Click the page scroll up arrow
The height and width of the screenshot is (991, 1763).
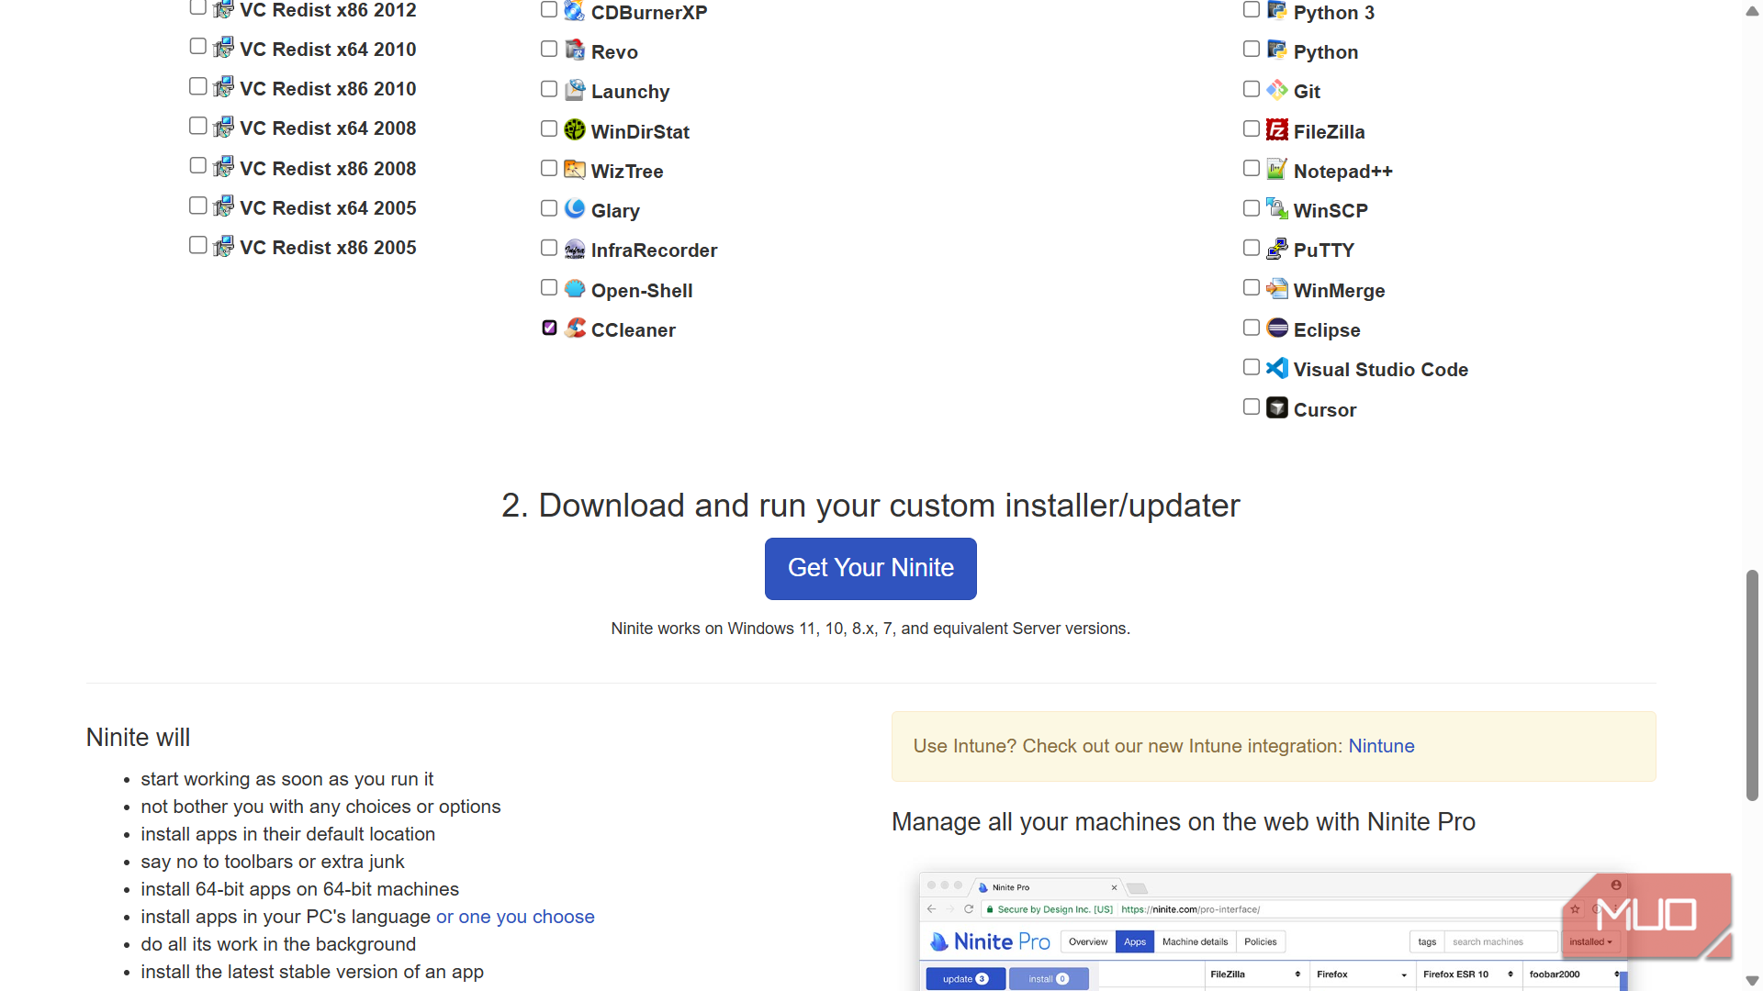(x=1752, y=12)
